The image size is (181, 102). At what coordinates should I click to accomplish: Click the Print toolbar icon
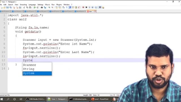20,8
